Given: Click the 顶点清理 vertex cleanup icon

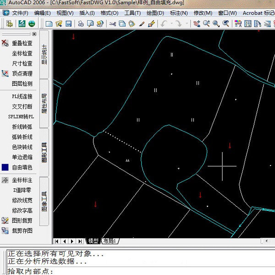Looking at the screenshot, I should pyautogui.click(x=5, y=73).
